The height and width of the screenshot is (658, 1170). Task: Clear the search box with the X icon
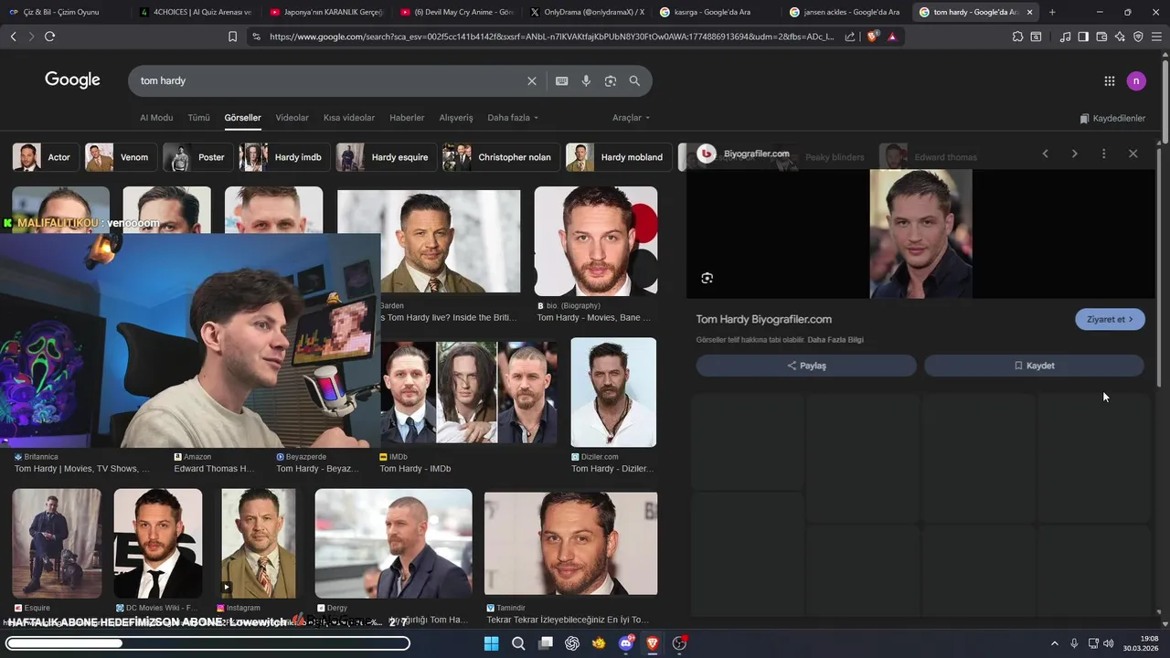coord(532,81)
